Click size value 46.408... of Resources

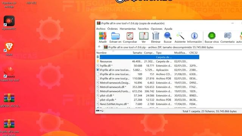click(x=137, y=61)
